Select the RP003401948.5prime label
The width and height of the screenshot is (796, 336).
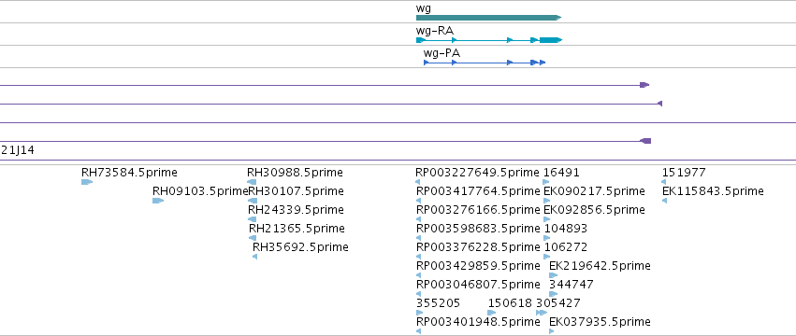coord(478,322)
